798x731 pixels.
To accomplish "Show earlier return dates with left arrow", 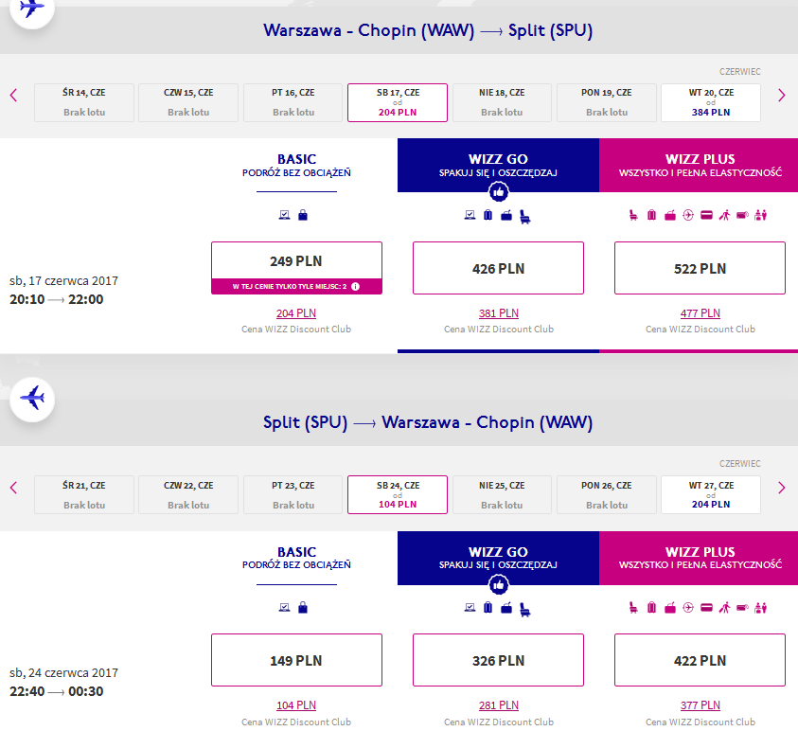I will [x=14, y=488].
